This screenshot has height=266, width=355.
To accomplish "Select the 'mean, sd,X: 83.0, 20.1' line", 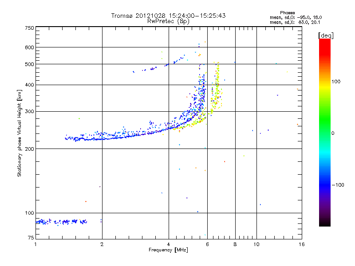I will [x=295, y=22].
